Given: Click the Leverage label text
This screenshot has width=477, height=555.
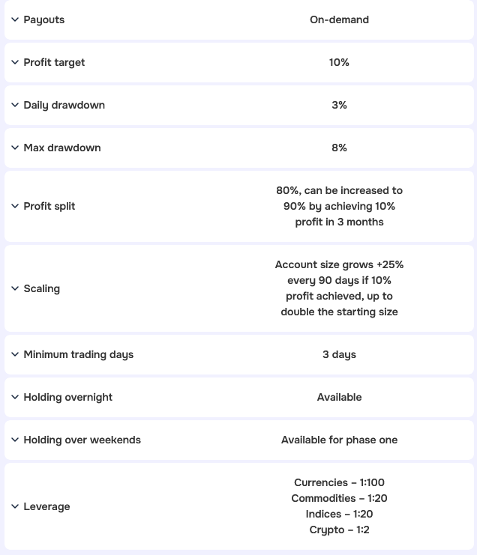Looking at the screenshot, I should tap(46, 506).
